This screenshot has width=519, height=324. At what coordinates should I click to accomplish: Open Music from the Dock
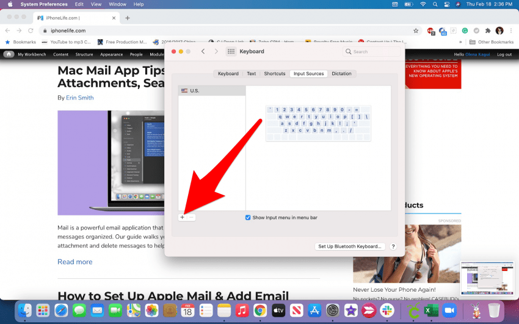click(242, 311)
